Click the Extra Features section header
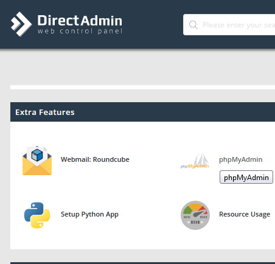 coord(142,112)
